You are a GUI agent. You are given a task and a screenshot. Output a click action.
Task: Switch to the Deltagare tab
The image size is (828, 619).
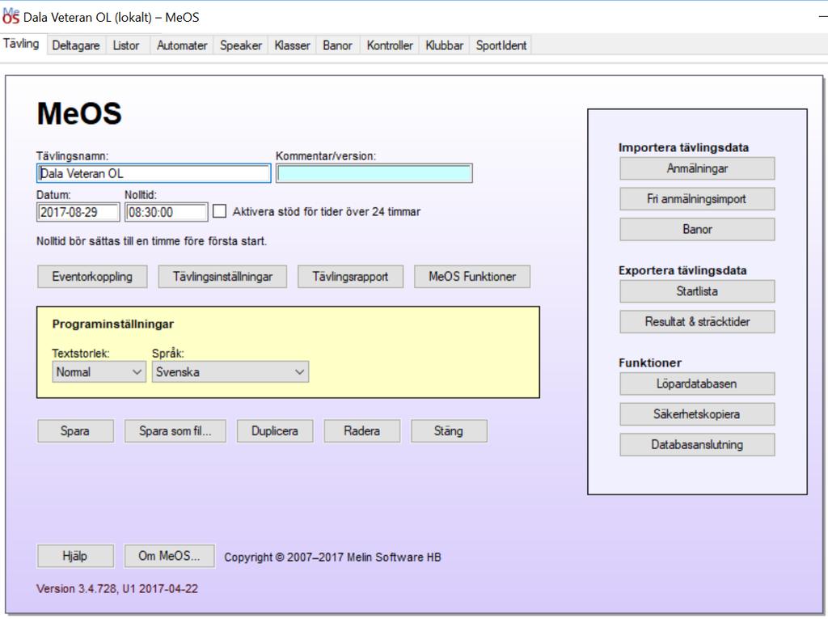click(x=76, y=45)
